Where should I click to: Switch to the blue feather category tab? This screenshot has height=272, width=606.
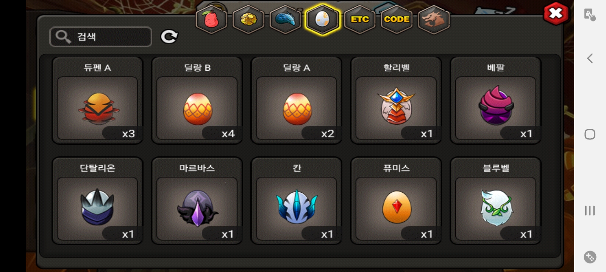tap(285, 19)
